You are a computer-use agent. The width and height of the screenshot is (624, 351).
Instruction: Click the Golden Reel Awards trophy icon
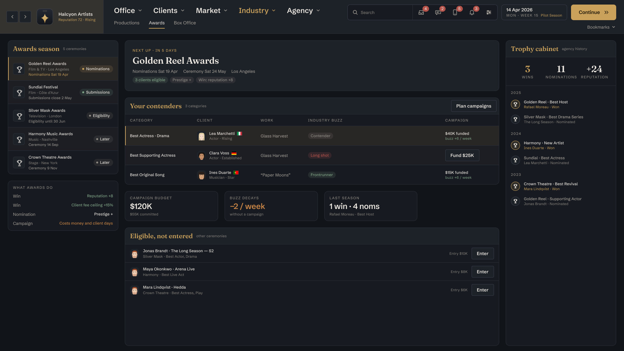pyautogui.click(x=19, y=69)
